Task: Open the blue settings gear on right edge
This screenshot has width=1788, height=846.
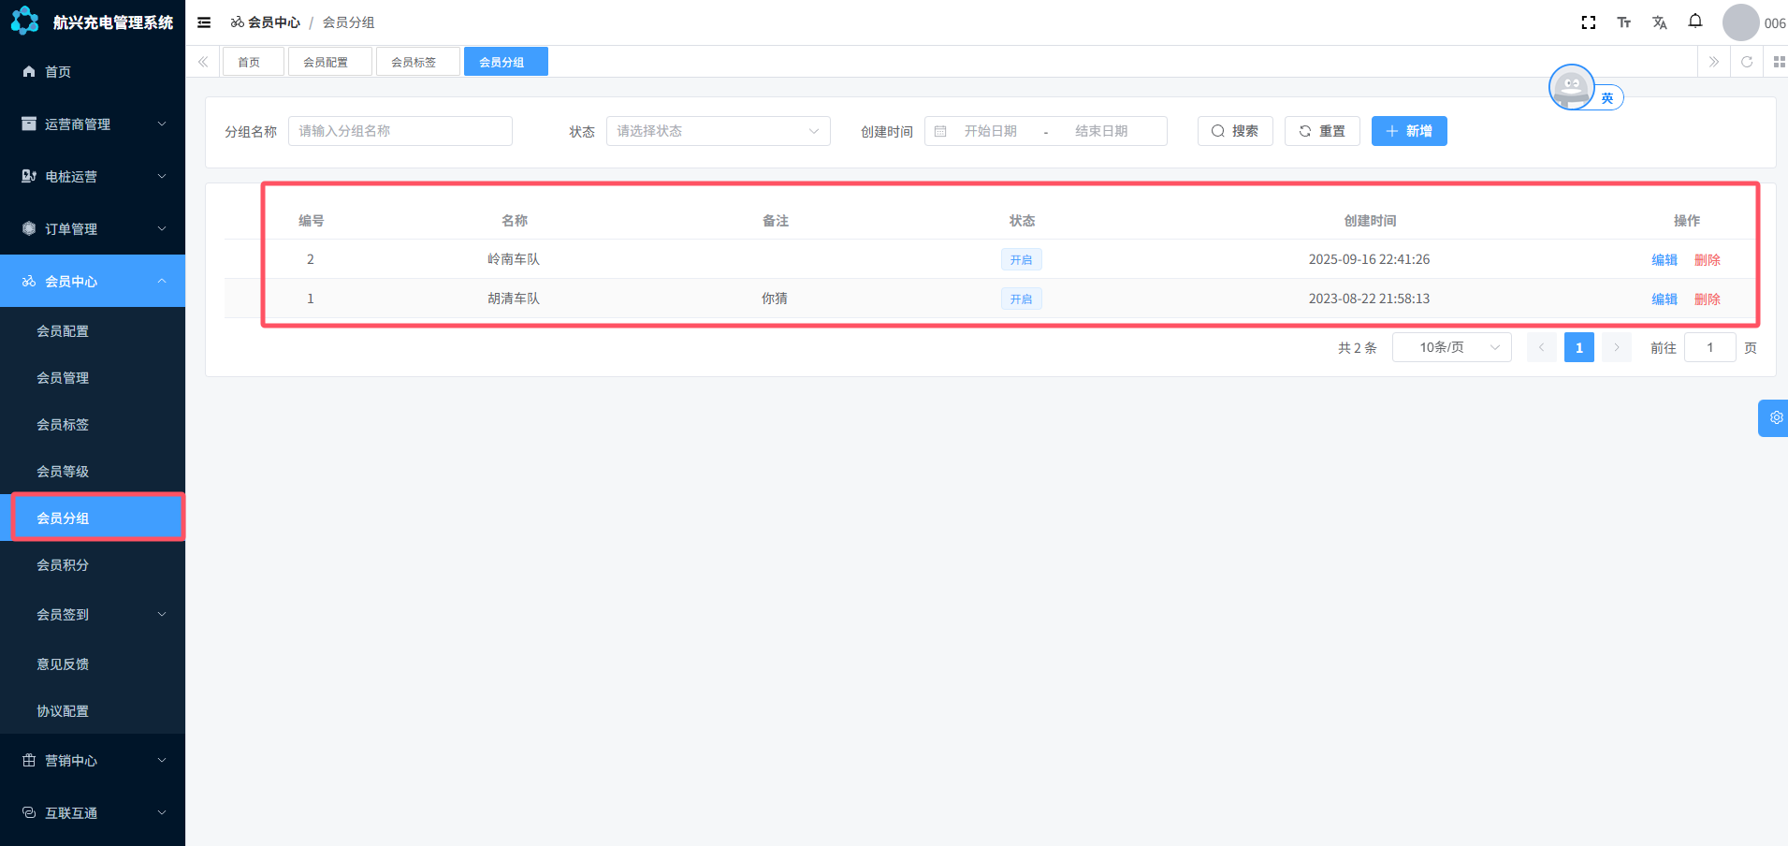Action: (x=1775, y=418)
